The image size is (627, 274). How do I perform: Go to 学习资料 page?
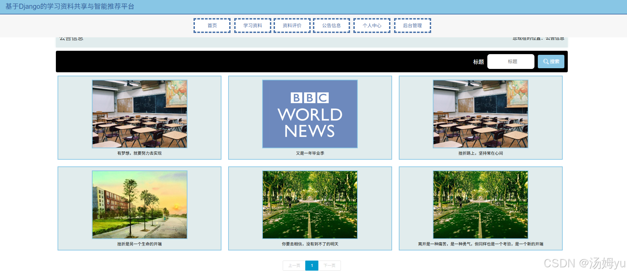(x=253, y=26)
